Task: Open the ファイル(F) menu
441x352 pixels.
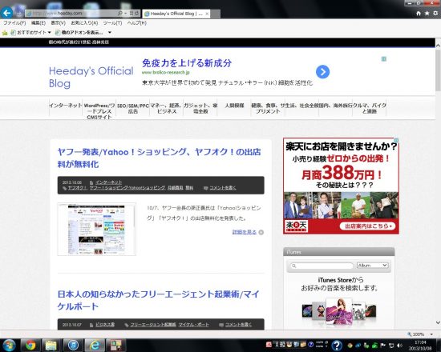Action: (x=14, y=23)
